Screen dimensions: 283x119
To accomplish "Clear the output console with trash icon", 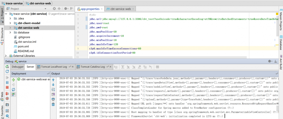I will [x=53, y=104].
